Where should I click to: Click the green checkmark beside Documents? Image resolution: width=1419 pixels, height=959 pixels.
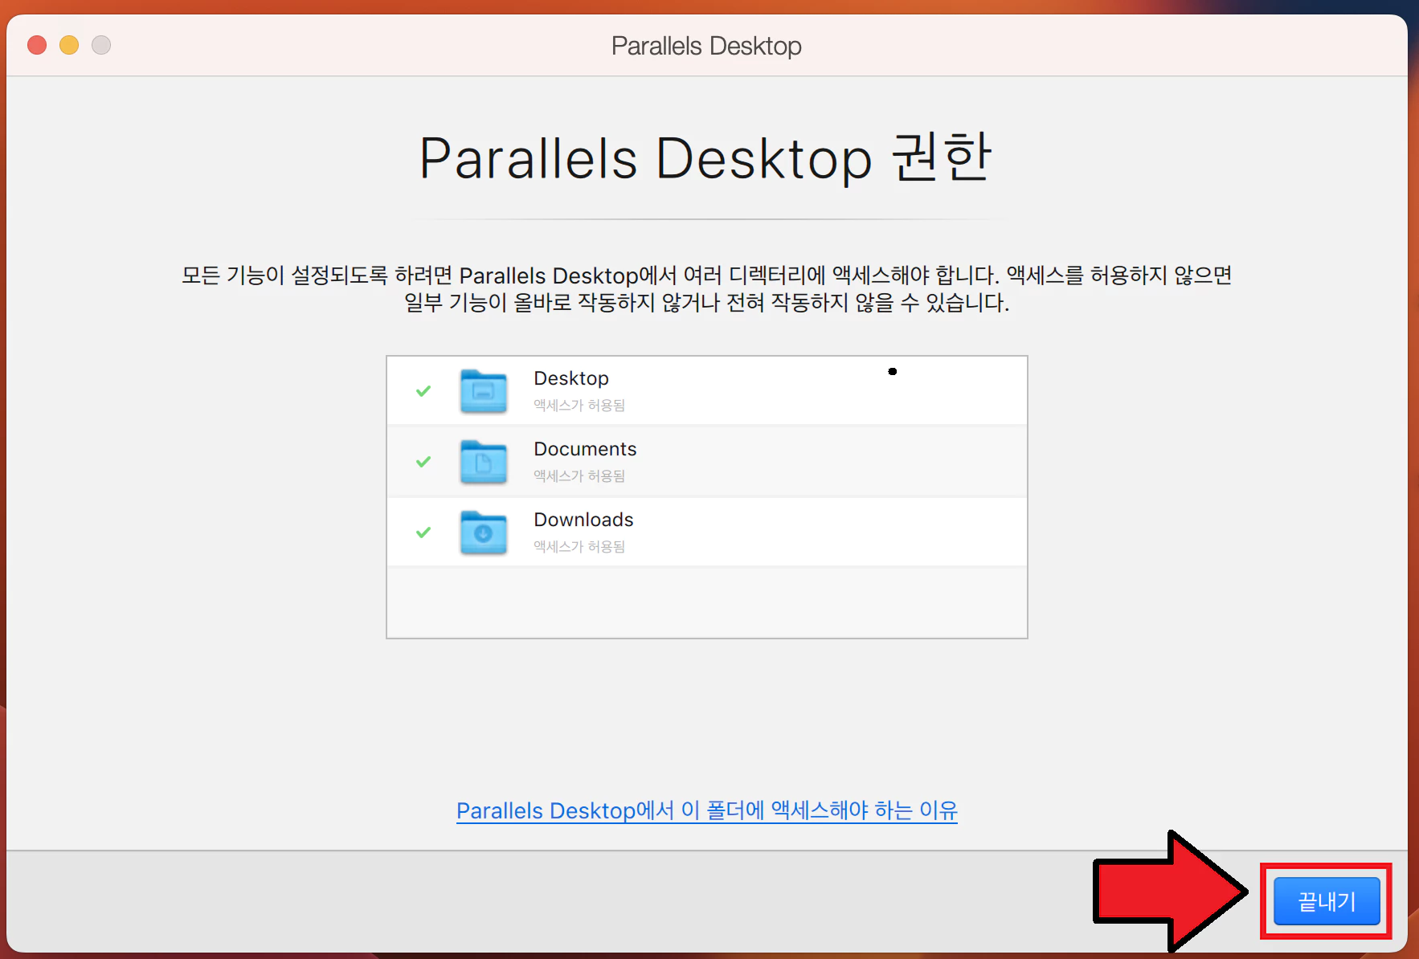[x=423, y=462]
